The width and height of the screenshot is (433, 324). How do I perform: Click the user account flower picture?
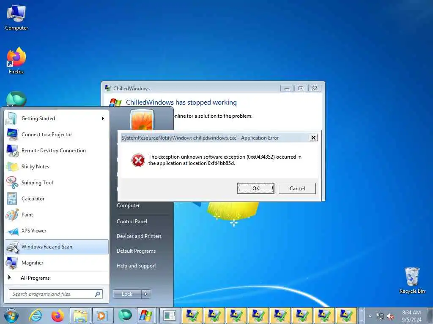pyautogui.click(x=142, y=121)
